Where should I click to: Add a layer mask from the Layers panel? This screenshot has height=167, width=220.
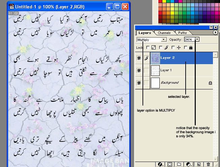click(x=169, y=164)
